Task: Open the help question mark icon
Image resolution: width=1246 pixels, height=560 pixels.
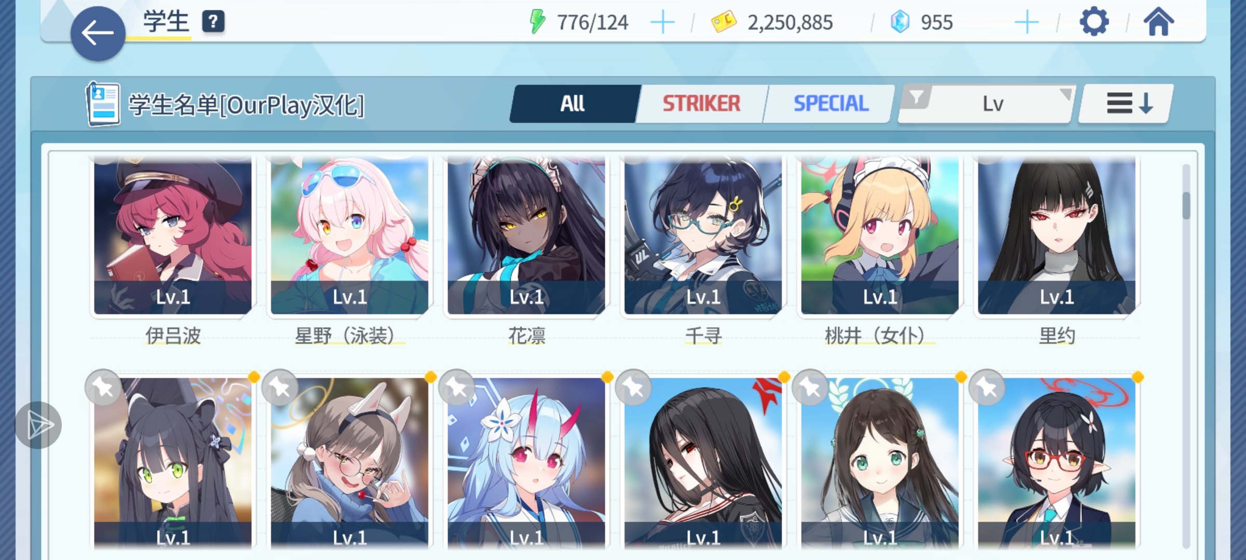Action: 213,22
